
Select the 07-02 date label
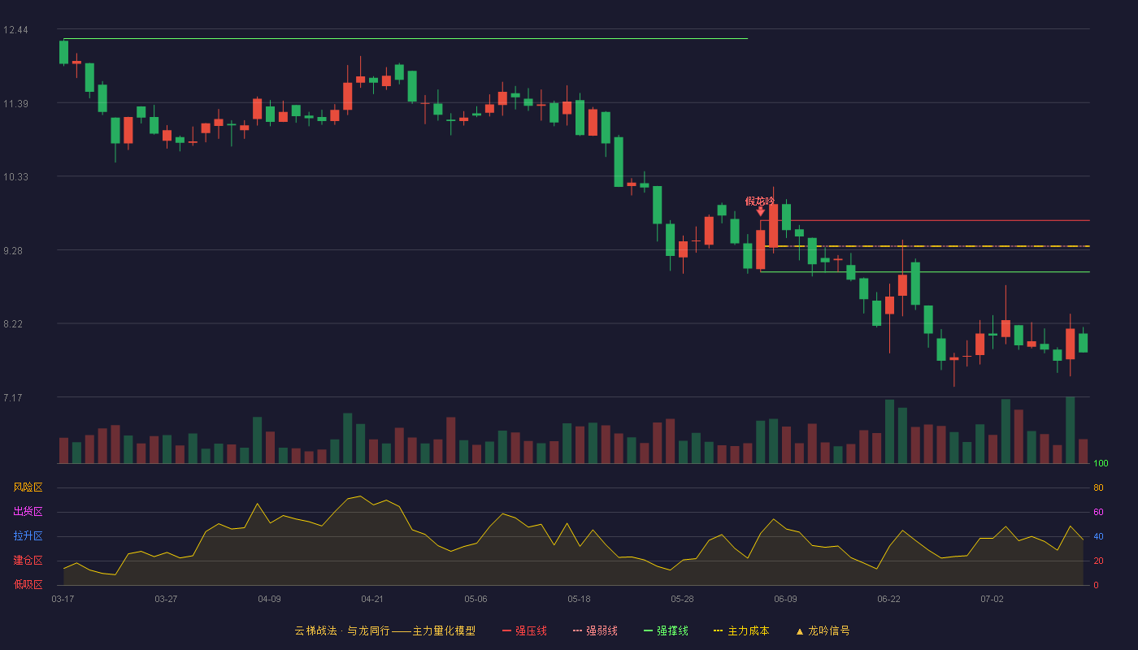click(992, 599)
